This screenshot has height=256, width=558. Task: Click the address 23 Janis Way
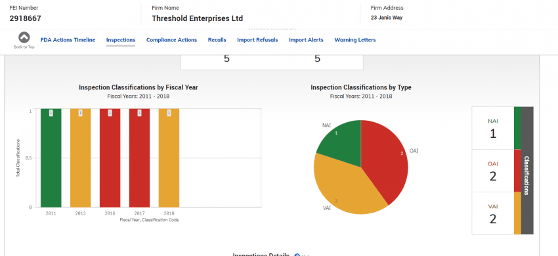click(x=387, y=18)
